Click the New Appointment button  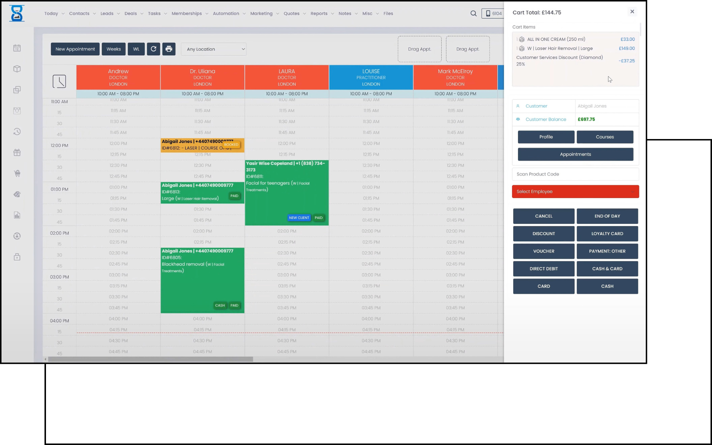[x=75, y=49]
